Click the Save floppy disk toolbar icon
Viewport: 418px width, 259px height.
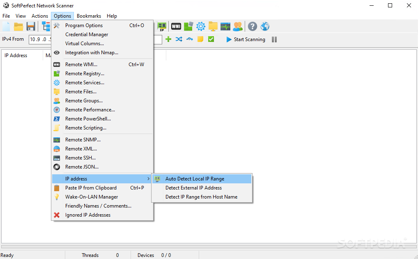pyautogui.click(x=31, y=26)
